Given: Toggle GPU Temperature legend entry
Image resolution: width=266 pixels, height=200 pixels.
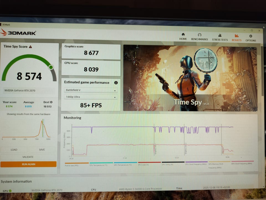Looking at the screenshot, I should [126, 164].
